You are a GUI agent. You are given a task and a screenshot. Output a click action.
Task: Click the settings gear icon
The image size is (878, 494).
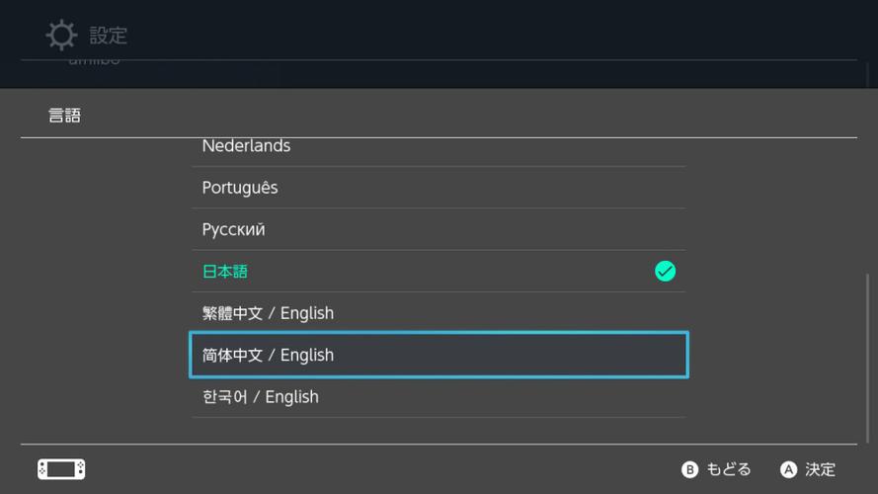point(61,36)
